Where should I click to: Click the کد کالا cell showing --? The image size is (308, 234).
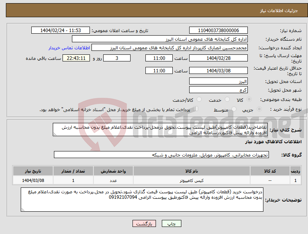(270, 180)
